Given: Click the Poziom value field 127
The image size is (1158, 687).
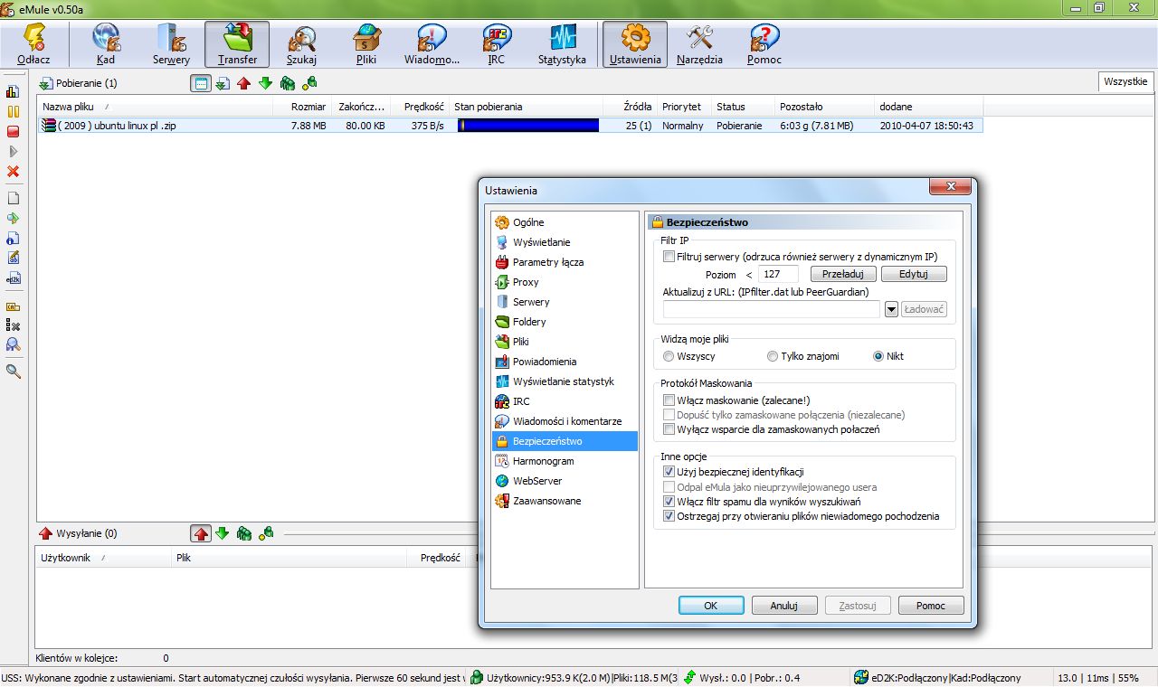Looking at the screenshot, I should 778,274.
